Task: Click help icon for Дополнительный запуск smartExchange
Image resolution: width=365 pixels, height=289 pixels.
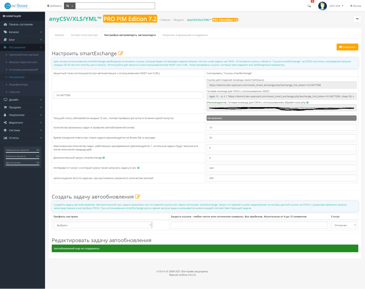Action: click(x=104, y=158)
